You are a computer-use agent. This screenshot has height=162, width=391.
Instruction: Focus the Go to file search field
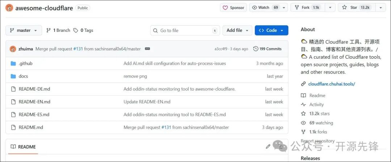[x=185, y=30]
